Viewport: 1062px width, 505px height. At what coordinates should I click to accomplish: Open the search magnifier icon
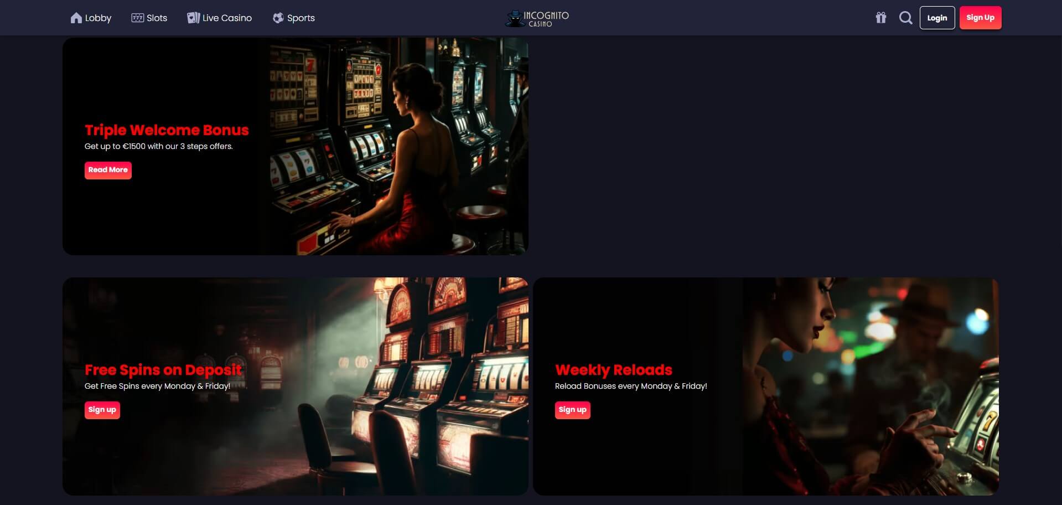(x=906, y=18)
